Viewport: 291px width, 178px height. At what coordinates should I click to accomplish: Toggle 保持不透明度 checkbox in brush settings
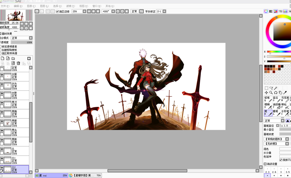(281, 160)
